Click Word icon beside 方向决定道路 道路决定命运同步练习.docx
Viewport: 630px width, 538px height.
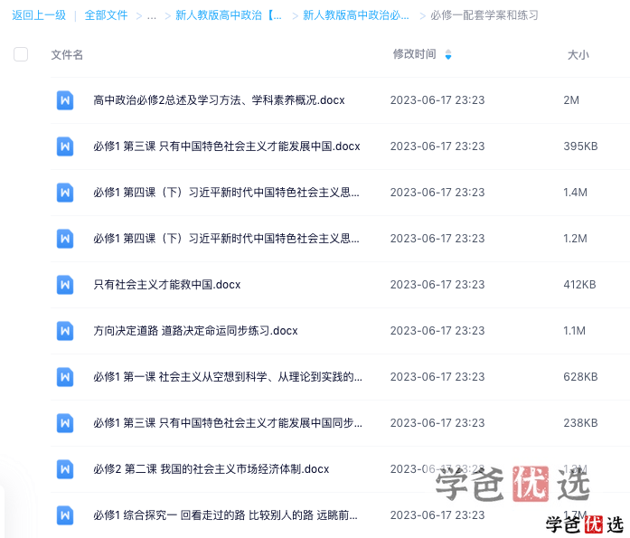65,331
